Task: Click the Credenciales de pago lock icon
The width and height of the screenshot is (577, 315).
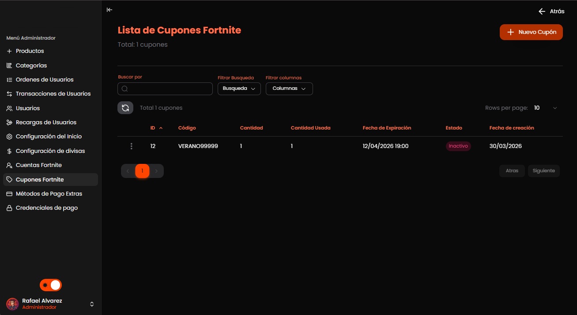Action: pos(9,208)
